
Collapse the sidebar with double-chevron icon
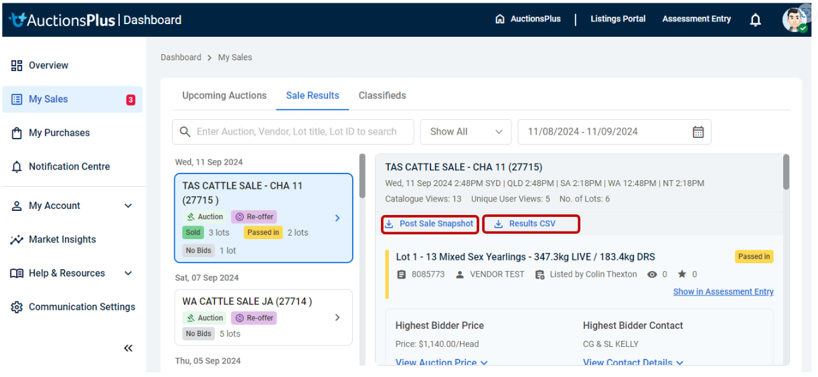click(128, 348)
